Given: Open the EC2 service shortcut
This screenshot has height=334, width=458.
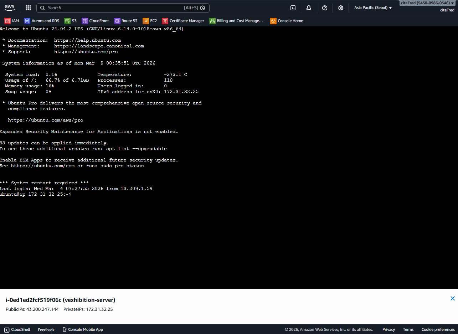Looking at the screenshot, I should (150, 21).
